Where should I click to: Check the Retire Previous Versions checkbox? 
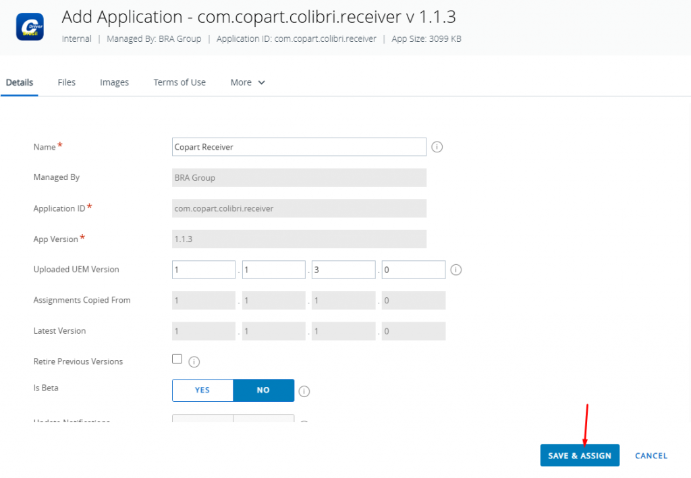click(177, 359)
